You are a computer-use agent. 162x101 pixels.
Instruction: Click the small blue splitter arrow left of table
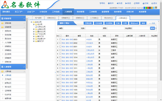55,72
